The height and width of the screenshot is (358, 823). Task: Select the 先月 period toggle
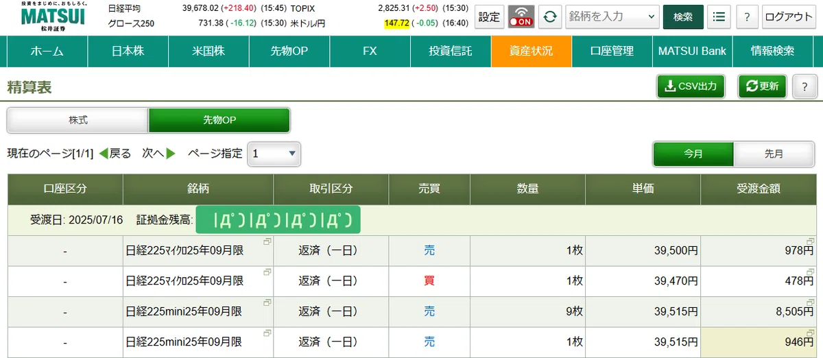pos(774,154)
